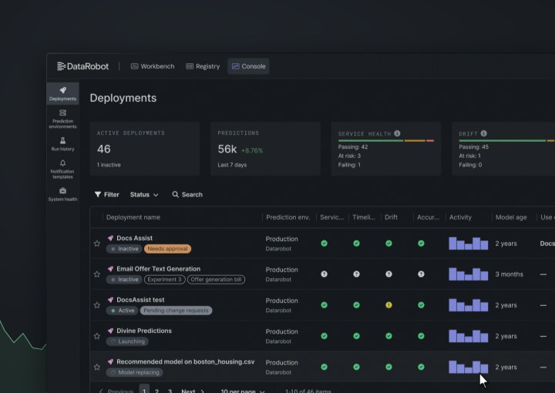The image size is (555, 393).
Task: Open the Divine Predictions deployment
Action: [144, 331]
